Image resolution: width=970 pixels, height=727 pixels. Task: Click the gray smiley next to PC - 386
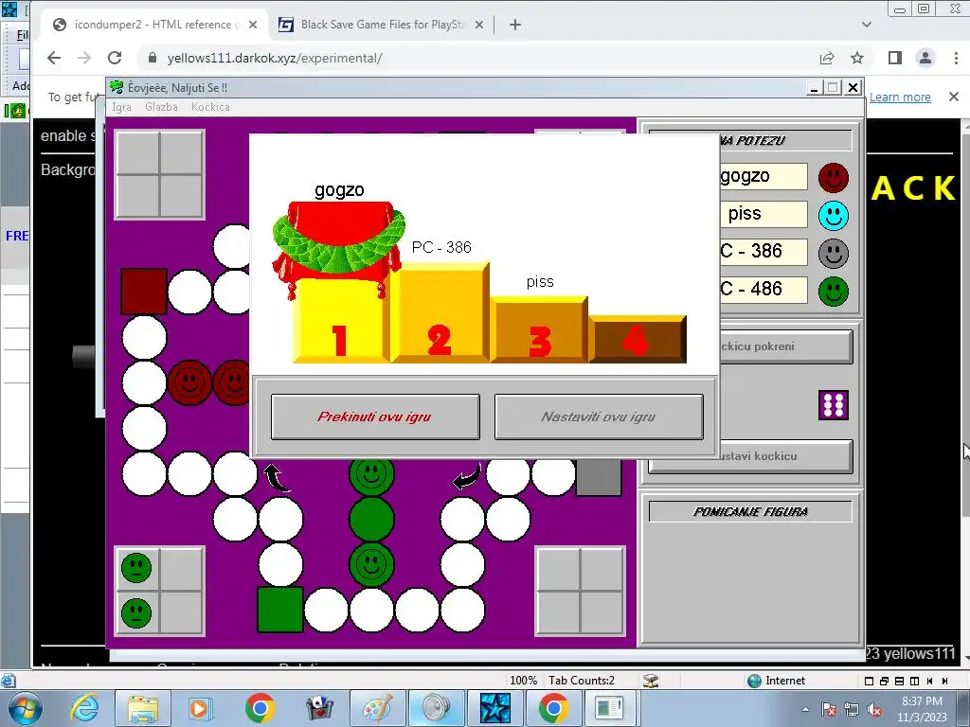point(834,254)
